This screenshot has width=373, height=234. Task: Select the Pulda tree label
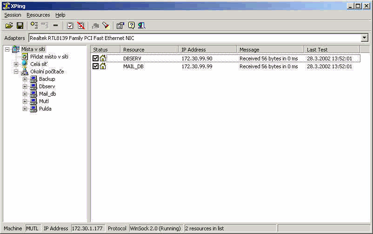pyautogui.click(x=45, y=109)
